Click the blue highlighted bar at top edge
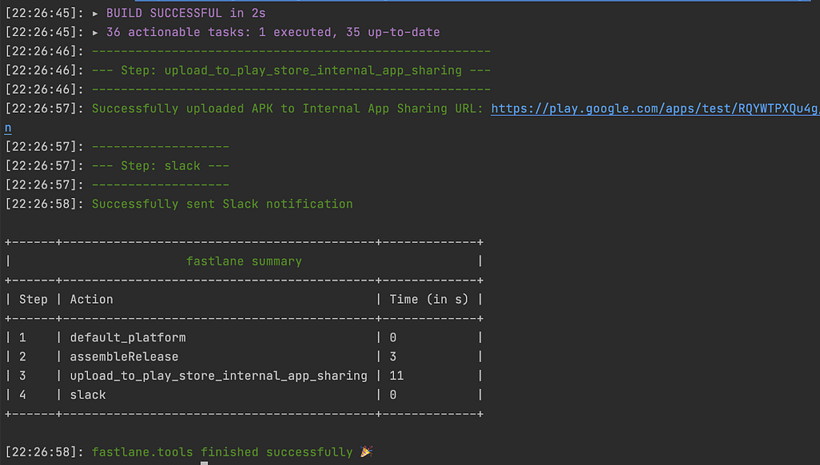Screen dimensions: 820x465 pos(472,1)
